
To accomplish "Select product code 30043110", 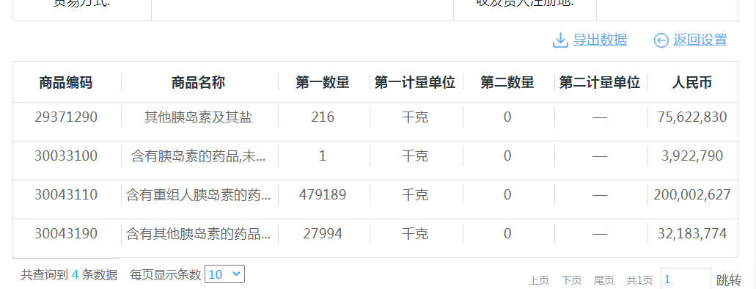I will pos(66,195).
